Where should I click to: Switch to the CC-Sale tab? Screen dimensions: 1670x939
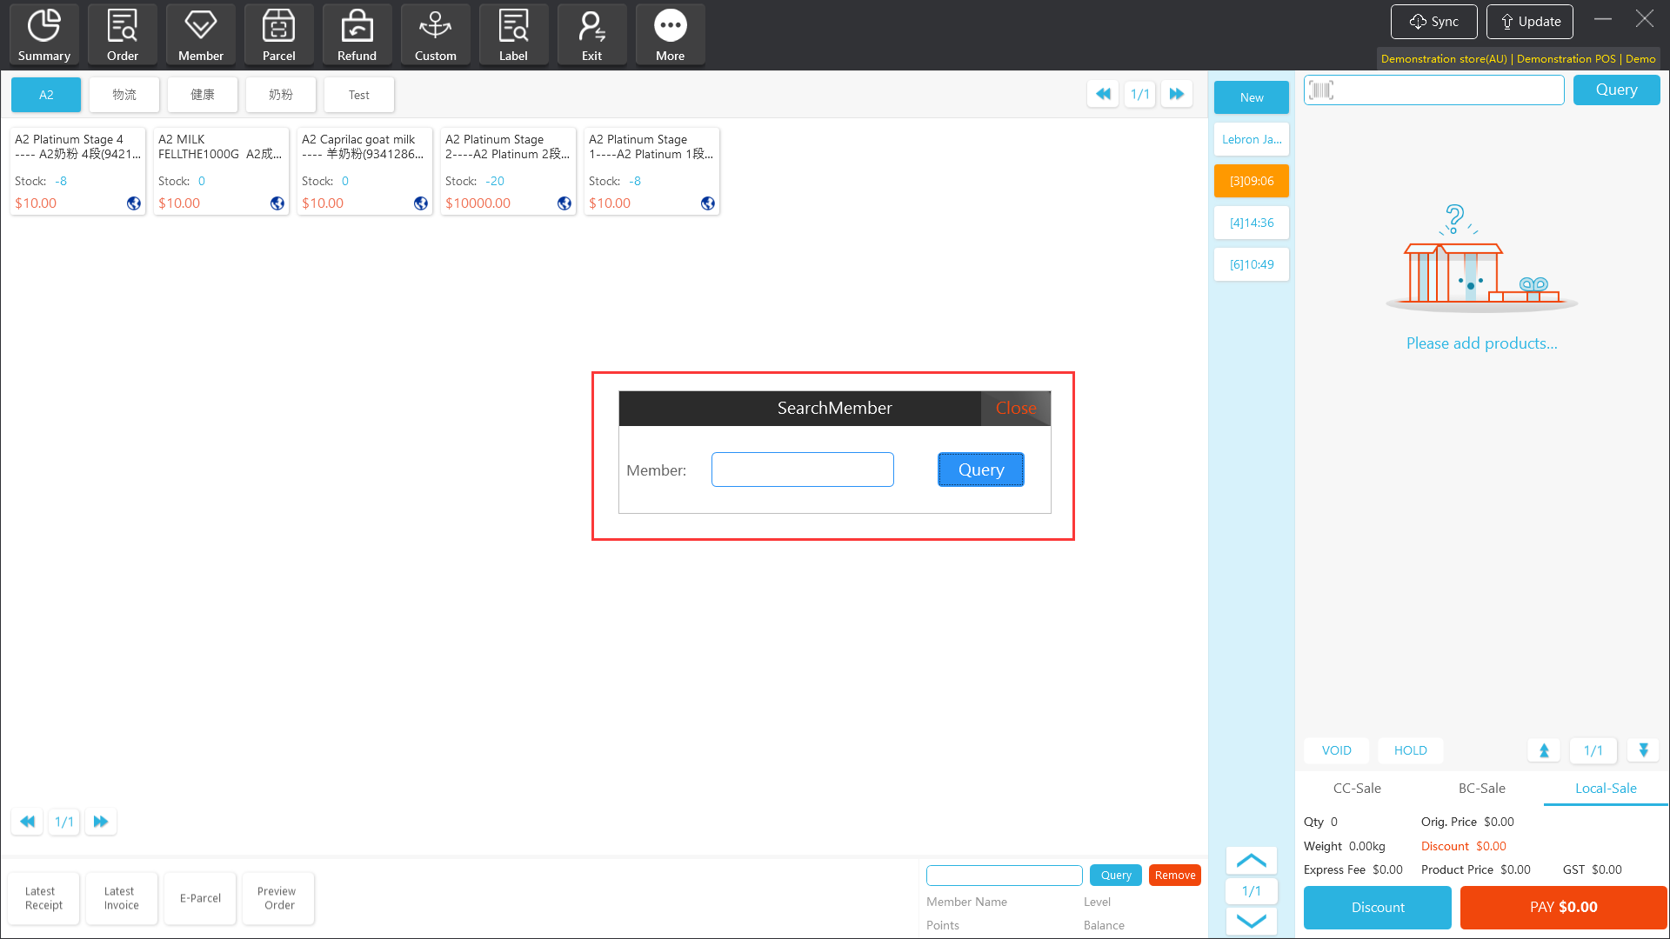(1357, 788)
